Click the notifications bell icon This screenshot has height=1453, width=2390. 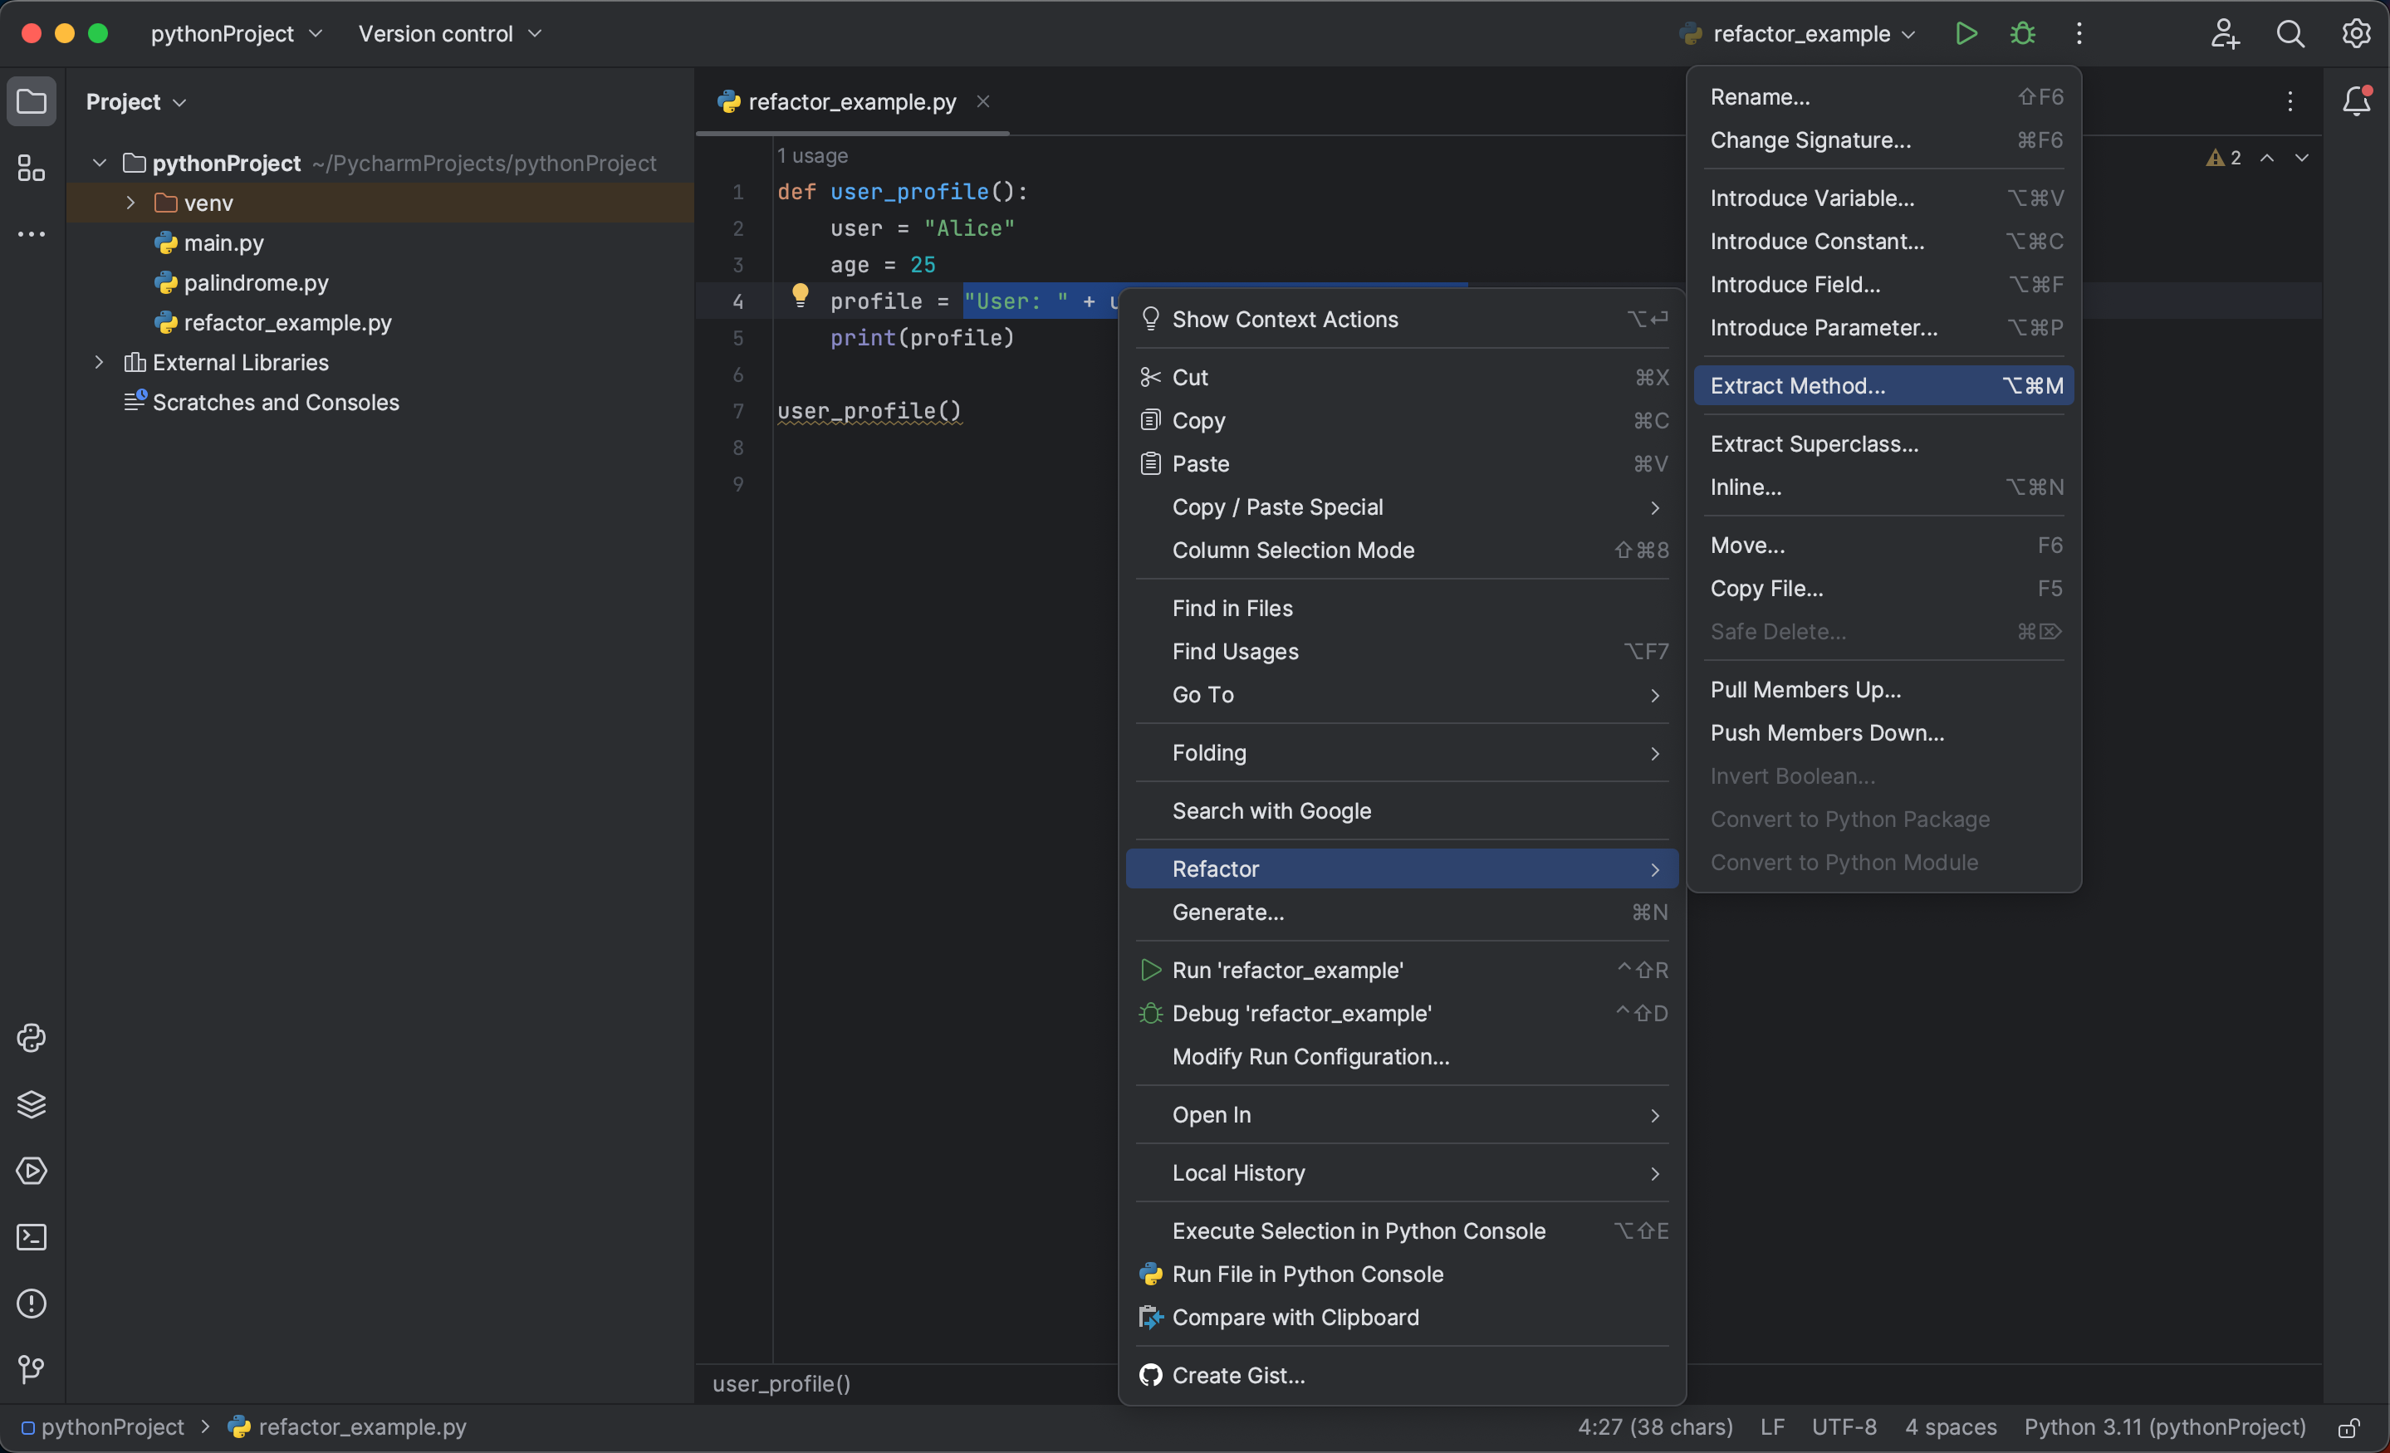2356,100
